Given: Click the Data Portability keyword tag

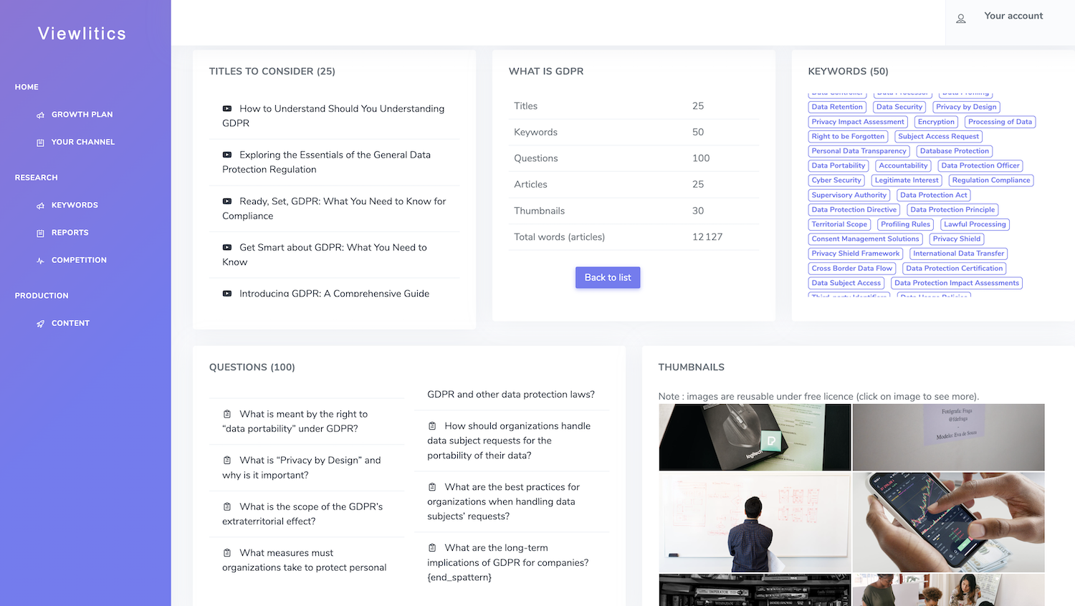Looking at the screenshot, I should [x=838, y=165].
